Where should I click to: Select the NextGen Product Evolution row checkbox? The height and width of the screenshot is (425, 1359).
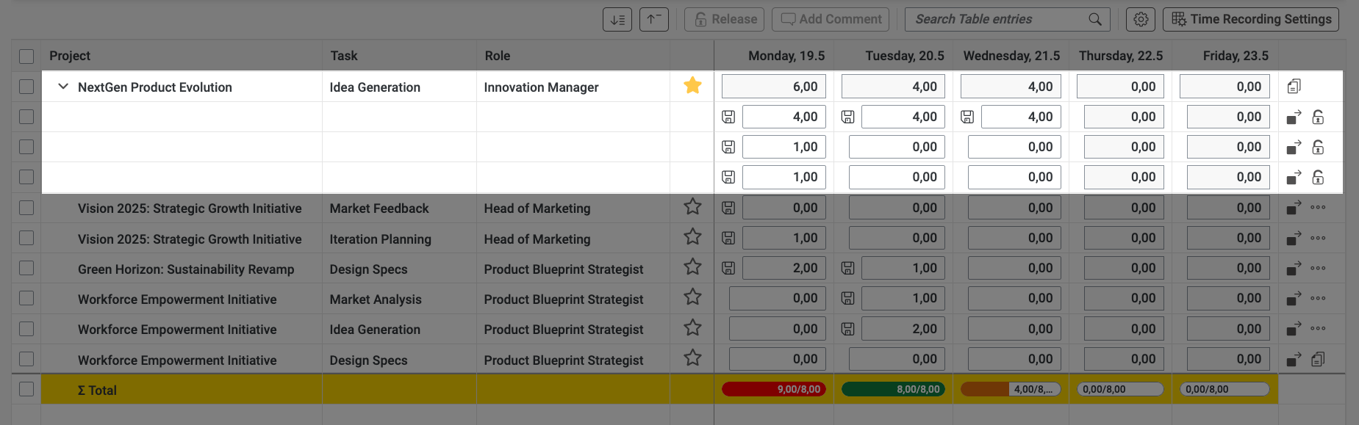(26, 87)
